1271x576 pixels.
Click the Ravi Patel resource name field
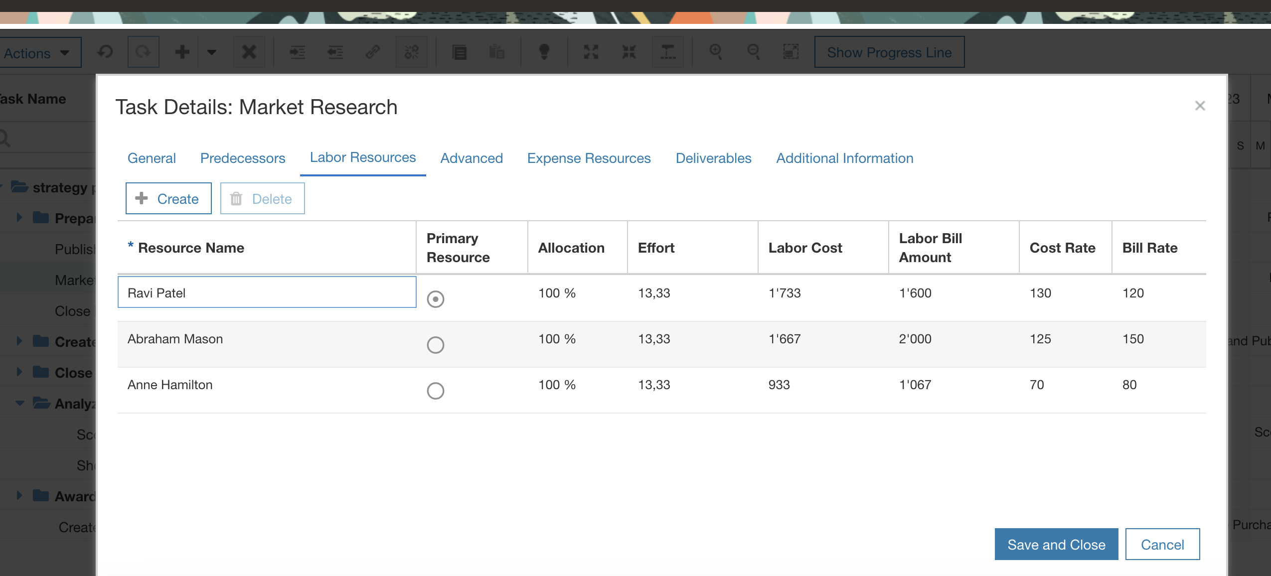(x=267, y=292)
